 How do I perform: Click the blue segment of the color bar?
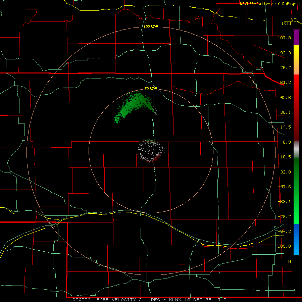(296, 239)
